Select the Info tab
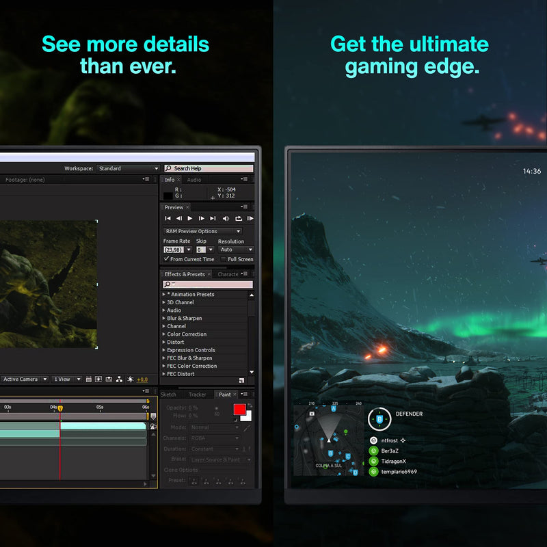547x547 pixels. coord(170,180)
